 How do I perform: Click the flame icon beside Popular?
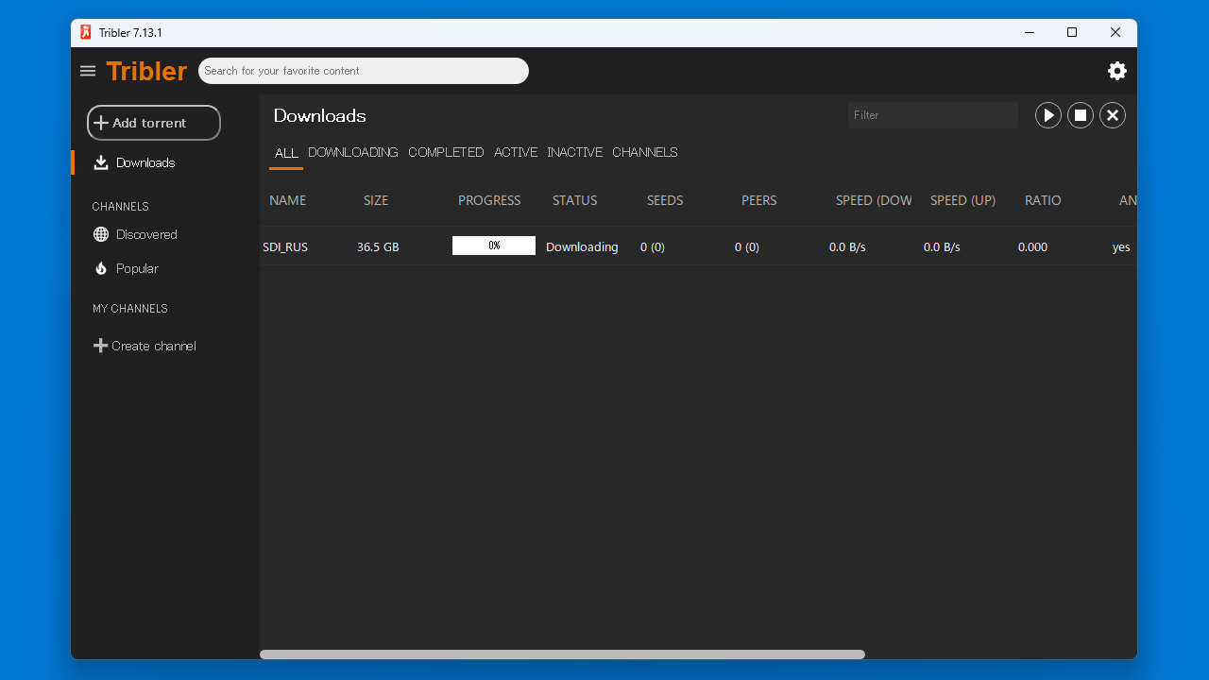101,268
